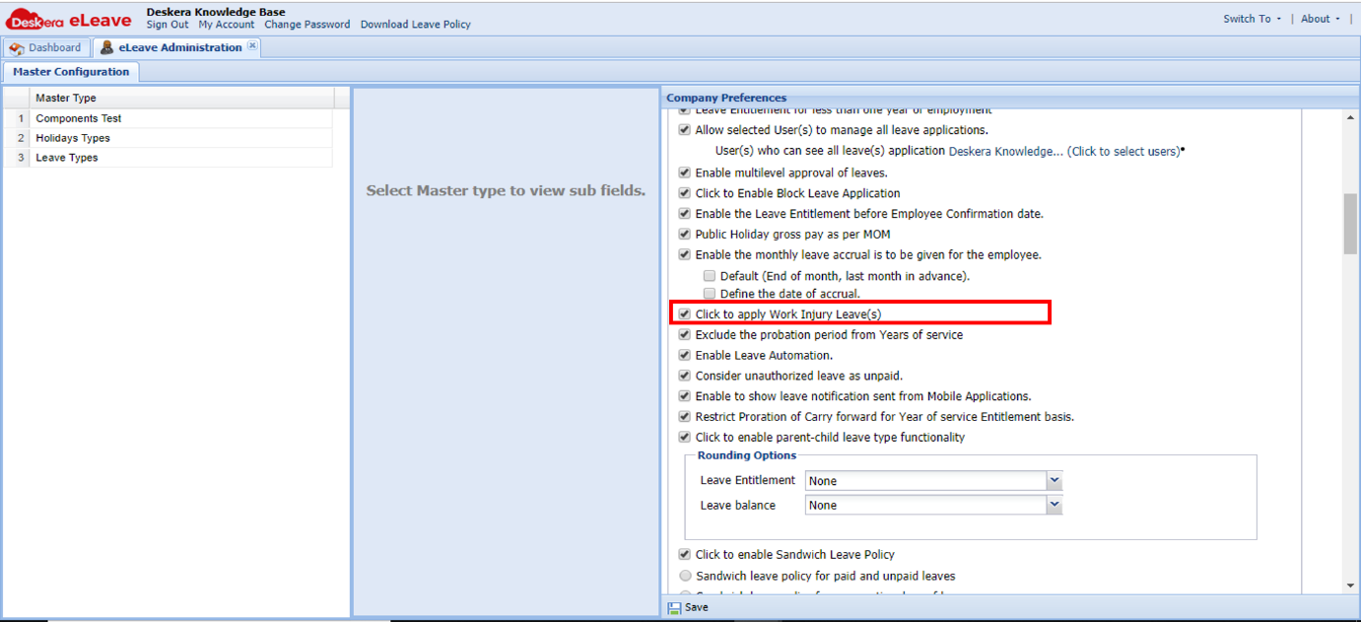Expand the 'Switch To' dropdown
Viewport: 1361px width, 622px height.
(x=1251, y=17)
